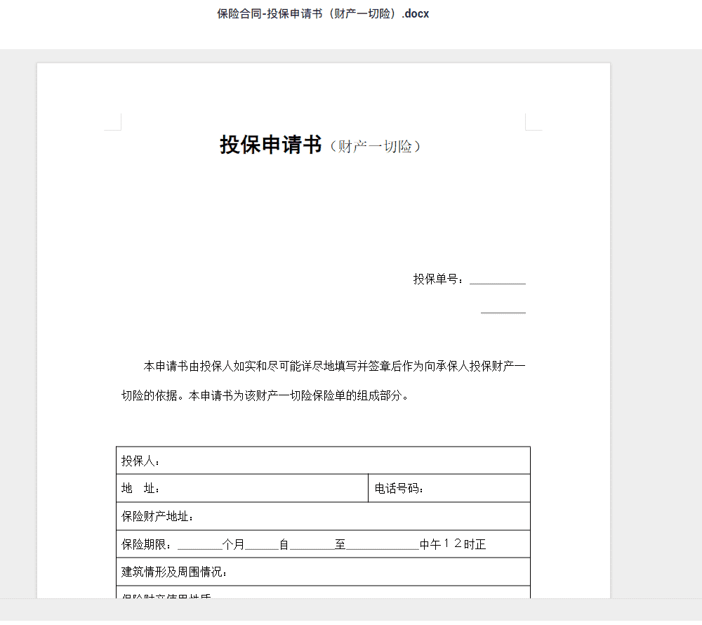This screenshot has height=625, width=702.
Task: Click the blank before 个月 in 保险期限 row
Action: (x=199, y=545)
